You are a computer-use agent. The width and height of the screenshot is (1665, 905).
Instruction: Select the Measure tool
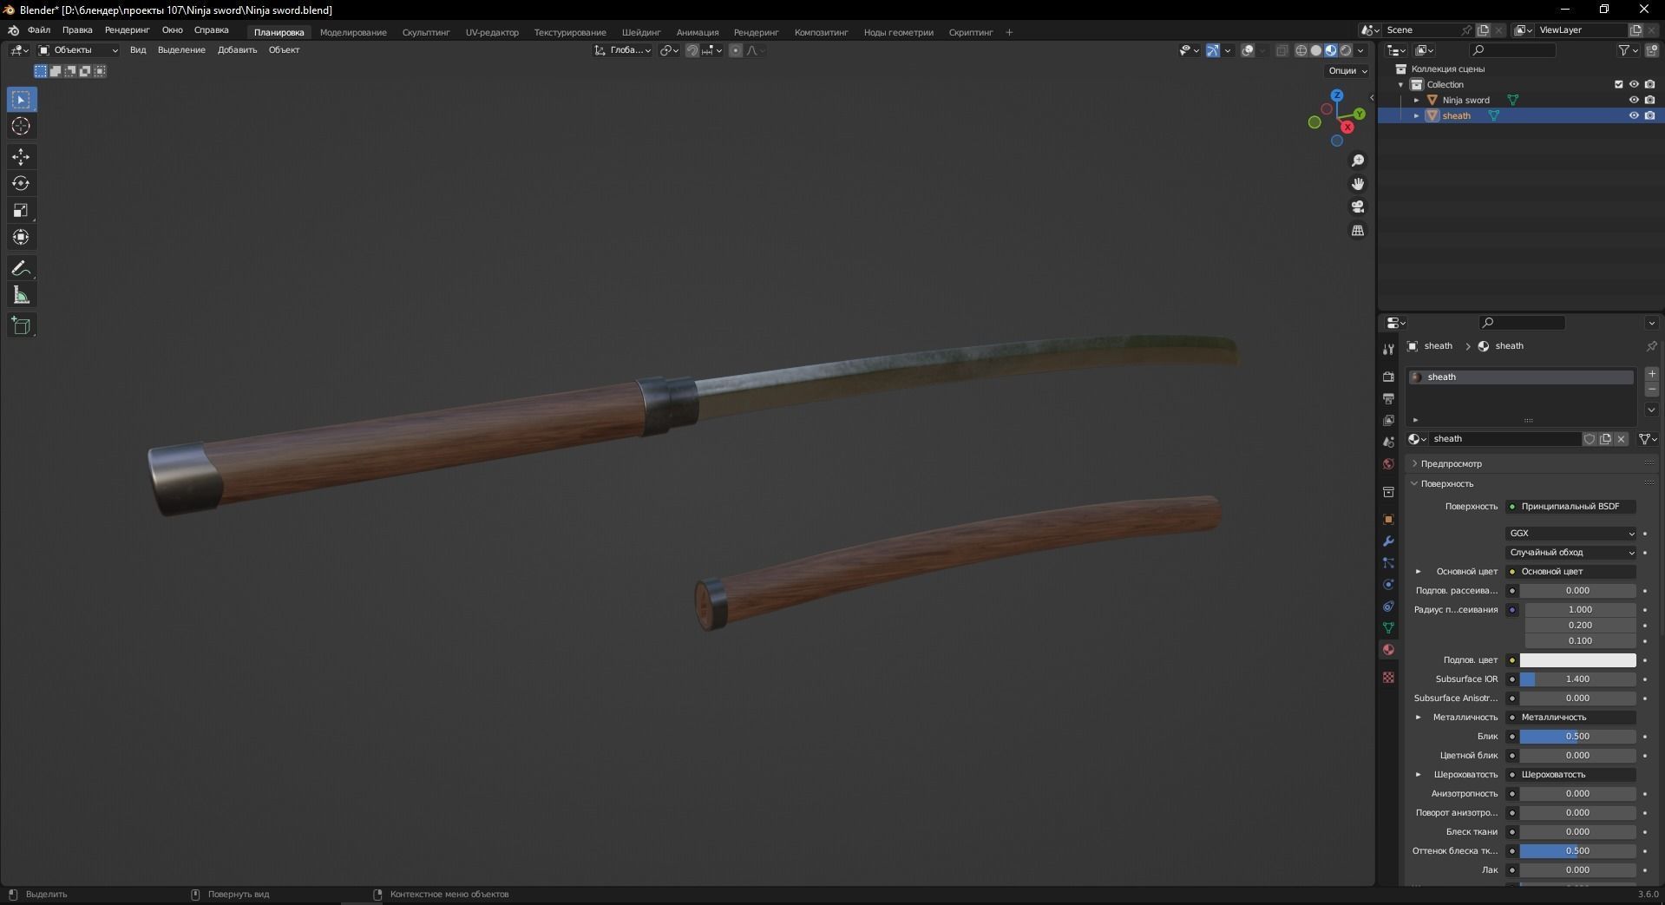(22, 296)
